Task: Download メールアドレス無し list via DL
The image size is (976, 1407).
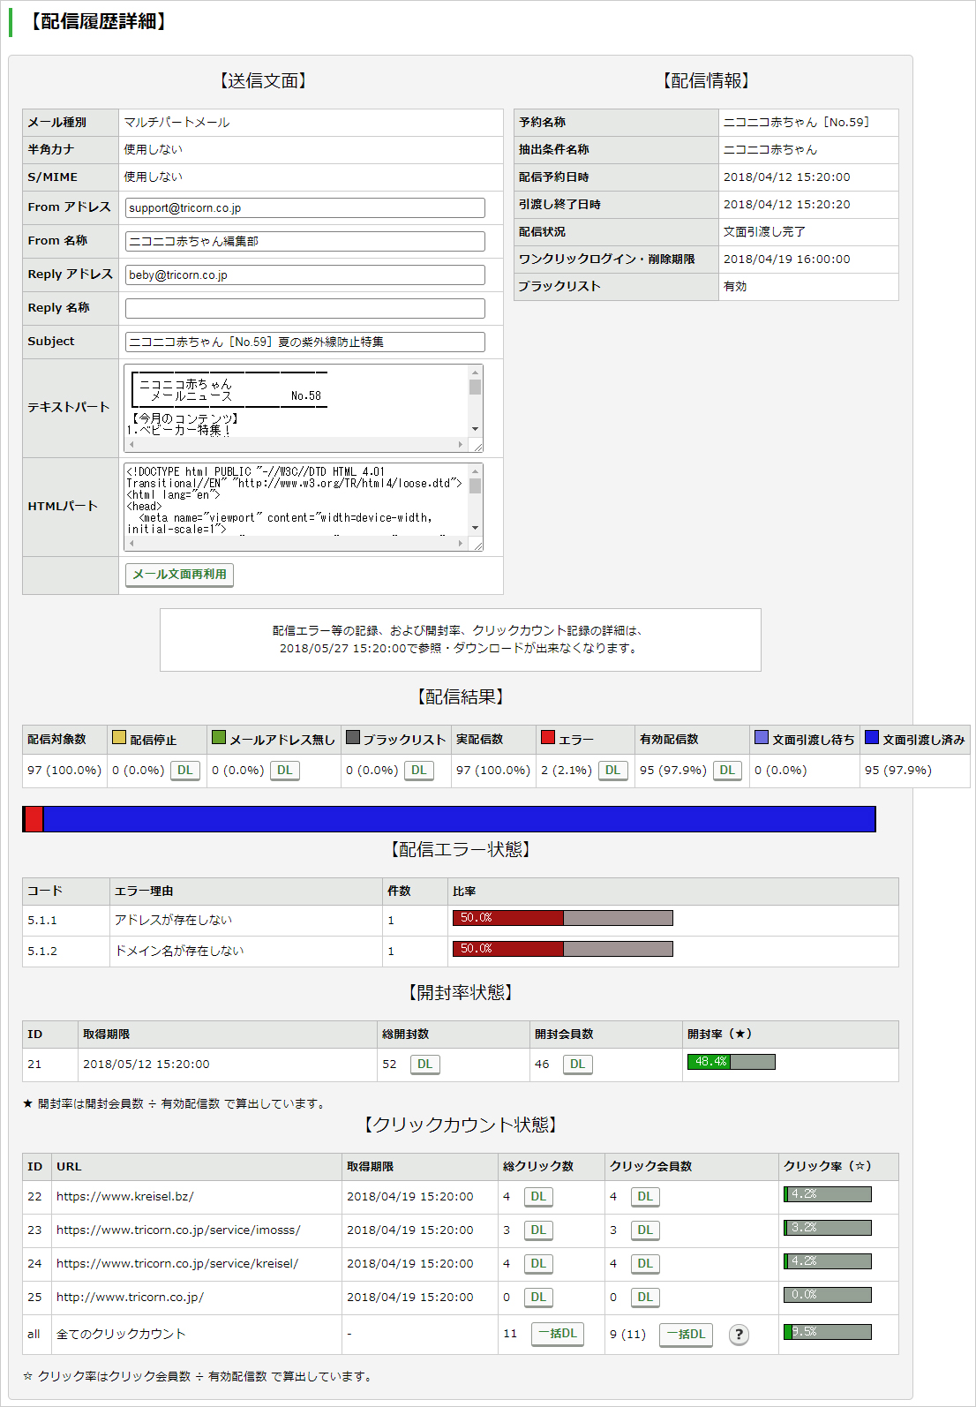Action: coord(285,771)
